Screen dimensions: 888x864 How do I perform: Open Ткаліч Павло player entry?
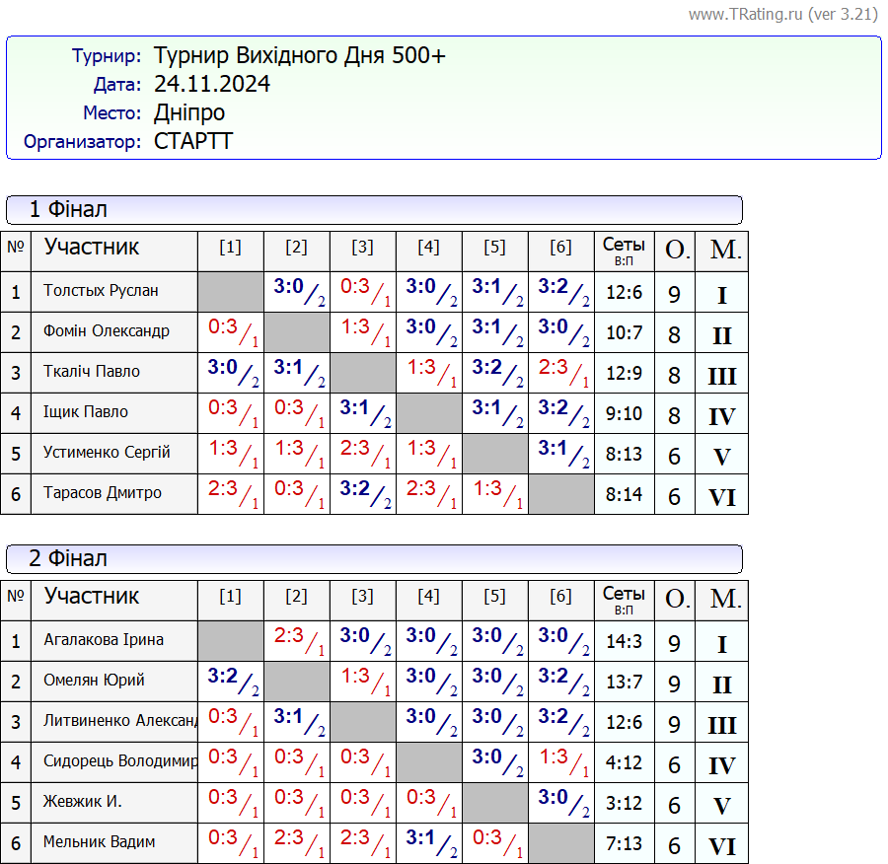[x=92, y=372]
